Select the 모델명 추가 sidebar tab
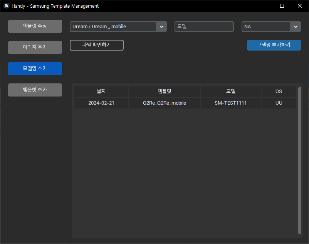This screenshot has width=309, height=244. coord(35,68)
